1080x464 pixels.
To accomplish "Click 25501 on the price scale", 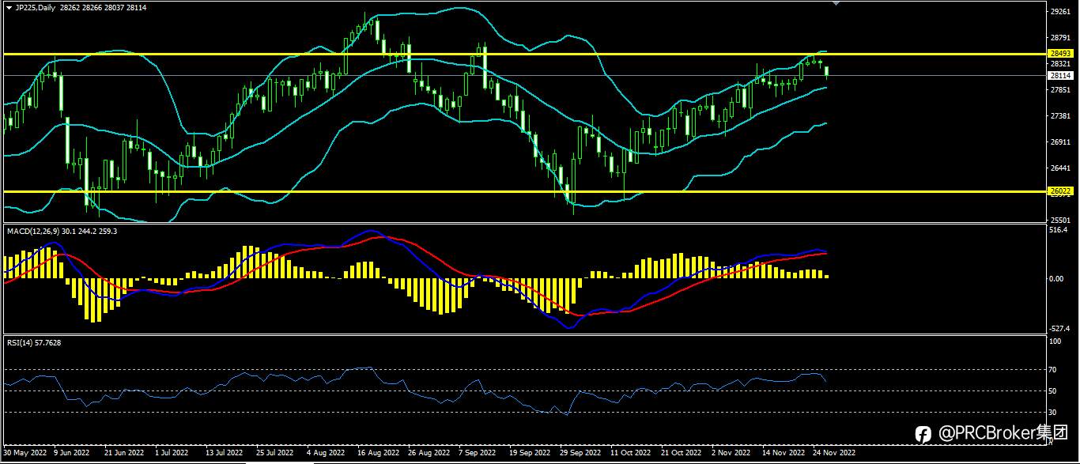I will pos(1060,220).
